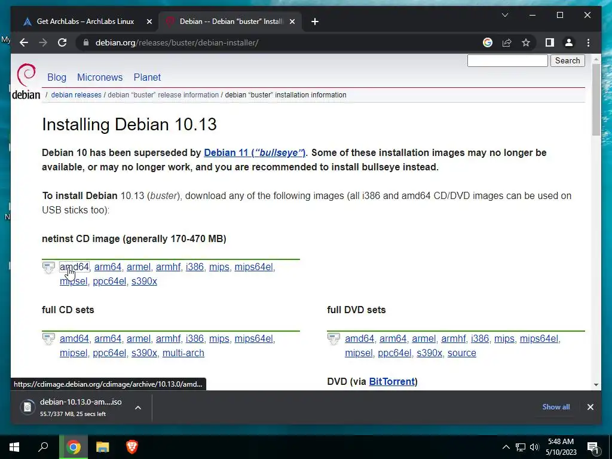Click full DVD sets mips64el link
This screenshot has height=459, width=612.
538,338
